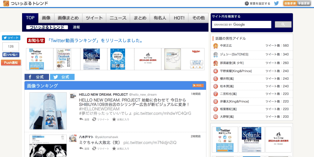Open the 画像 tab

click(x=46, y=18)
